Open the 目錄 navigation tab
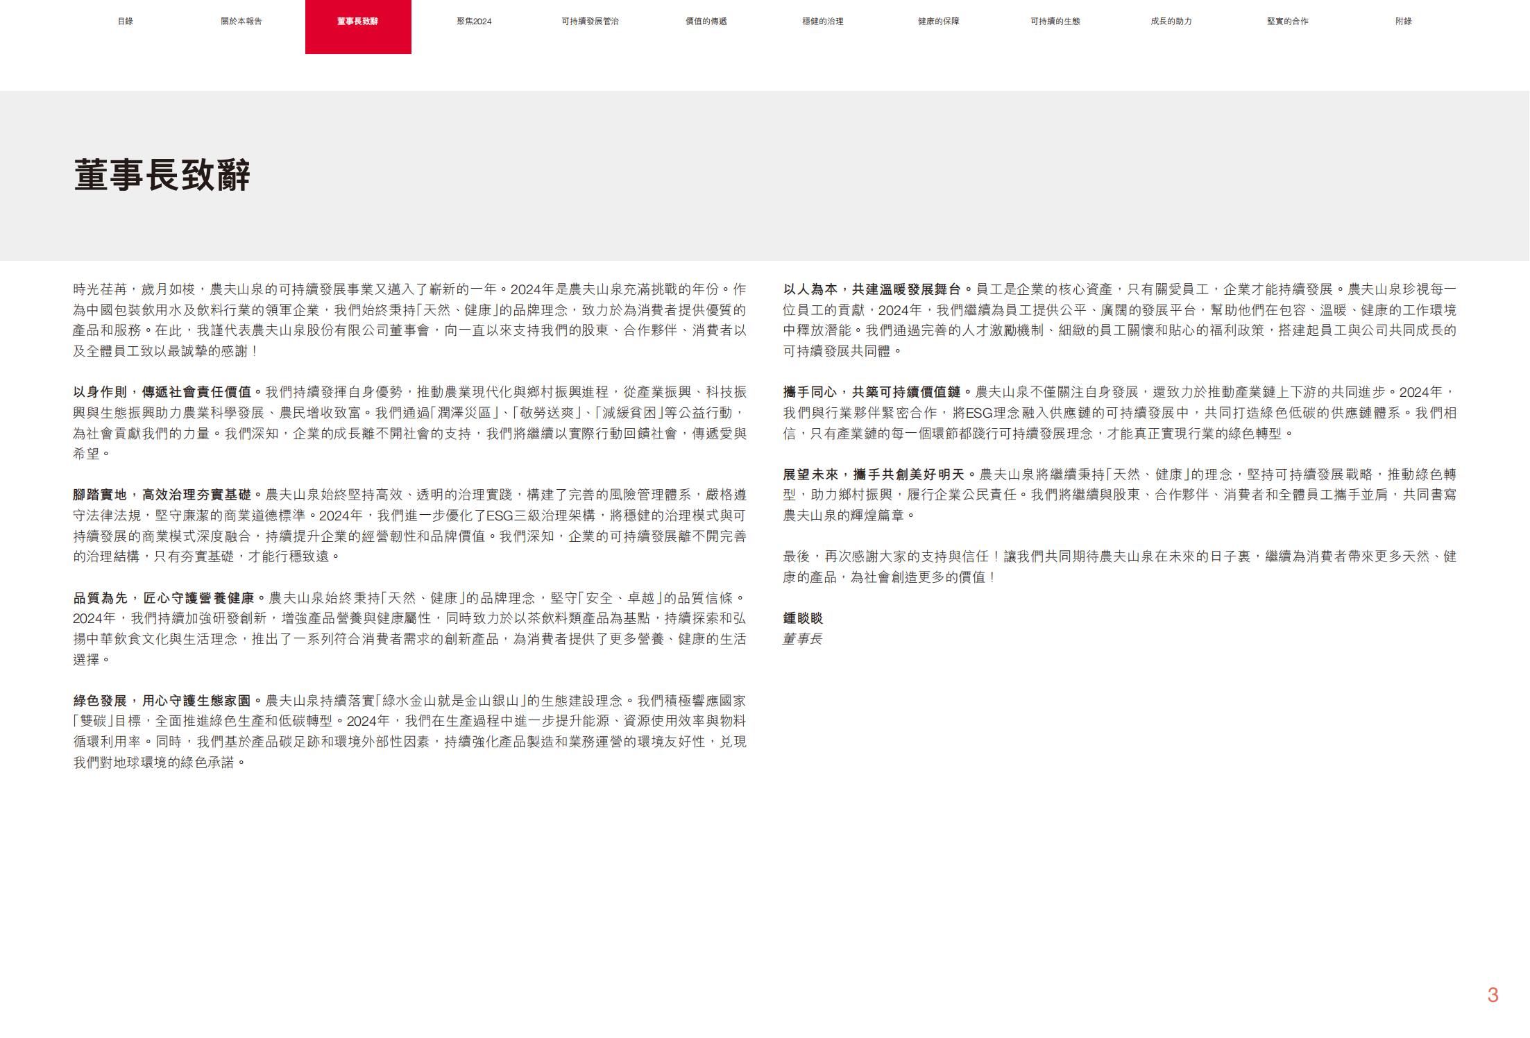This screenshot has height=1038, width=1530. click(125, 22)
